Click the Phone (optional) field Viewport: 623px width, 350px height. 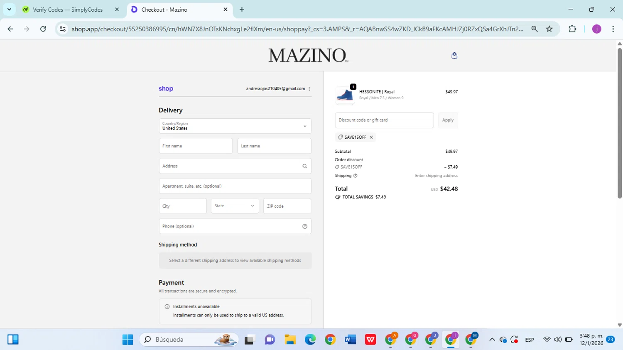235,226
